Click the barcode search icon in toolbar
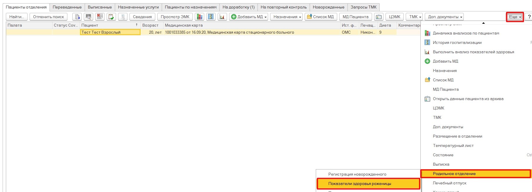 [x=88, y=17]
